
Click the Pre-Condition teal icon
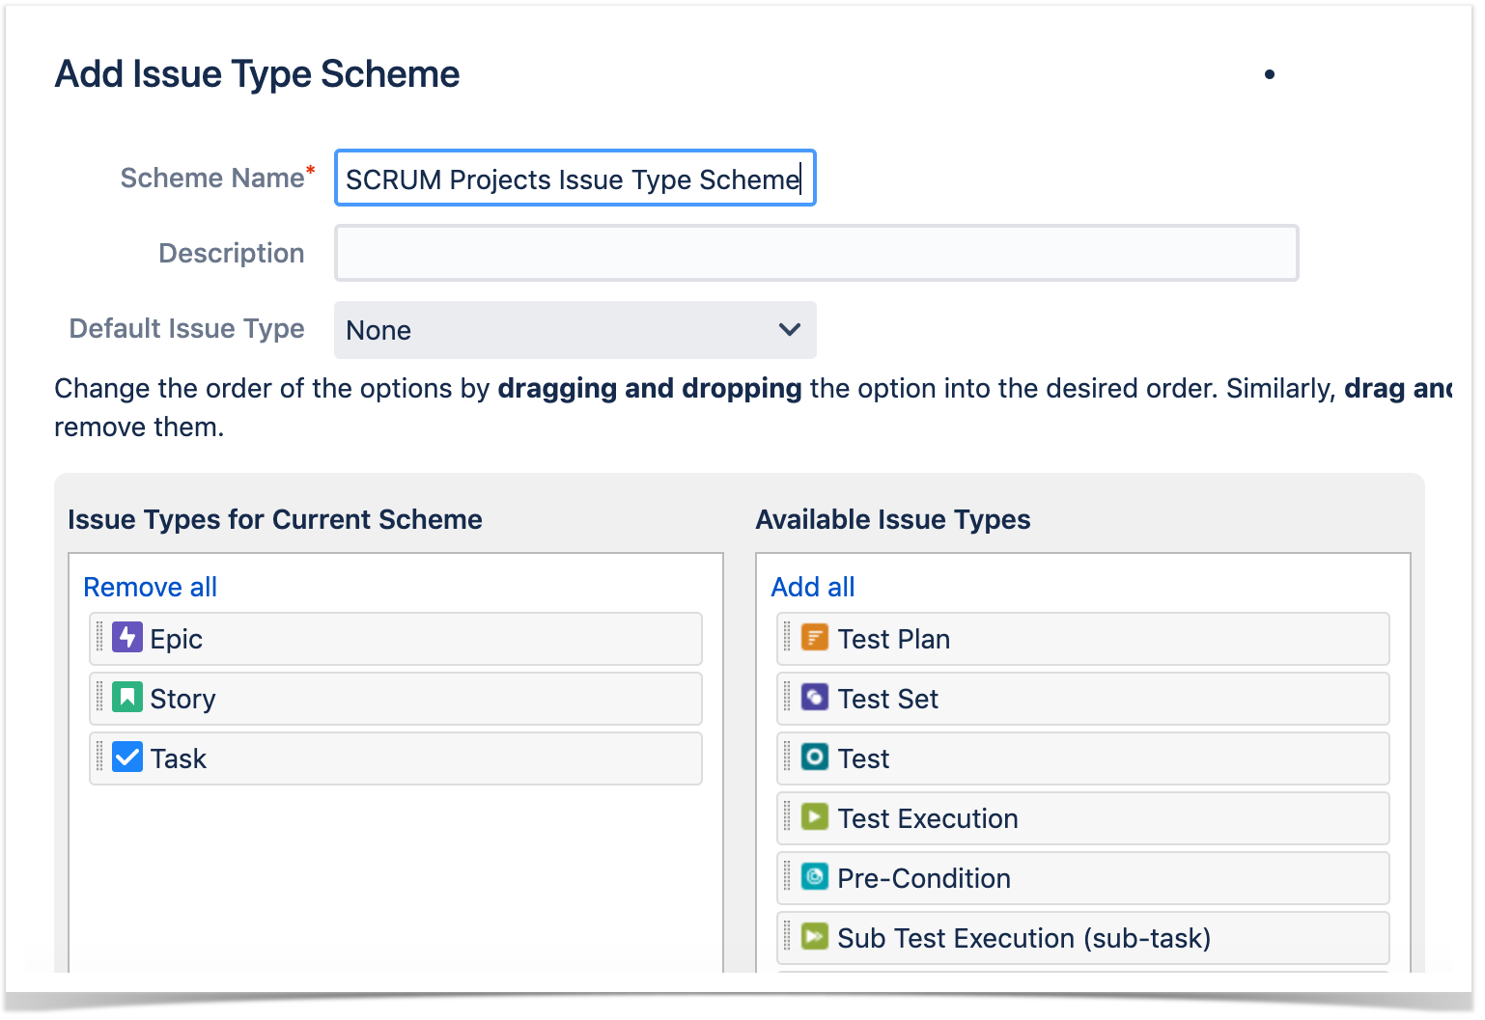click(x=815, y=877)
